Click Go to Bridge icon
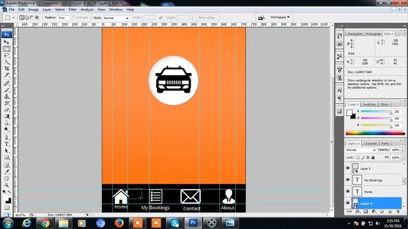 [x=261, y=18]
